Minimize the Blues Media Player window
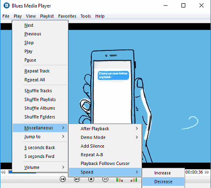 click(166, 6)
